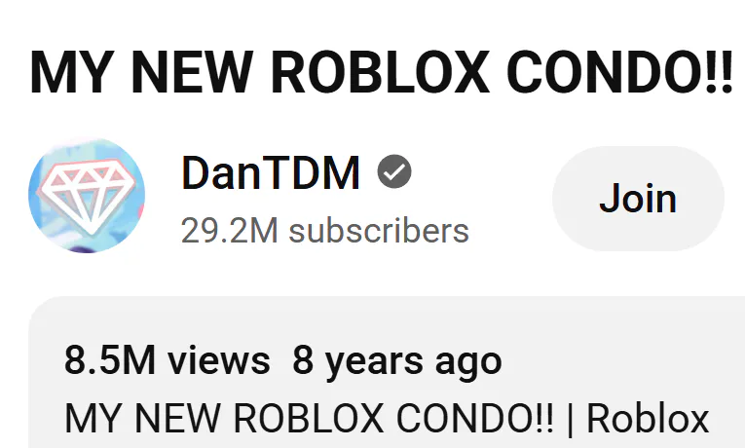This screenshot has width=745, height=448.
Task: Click the Join membership button
Action: [x=638, y=198]
